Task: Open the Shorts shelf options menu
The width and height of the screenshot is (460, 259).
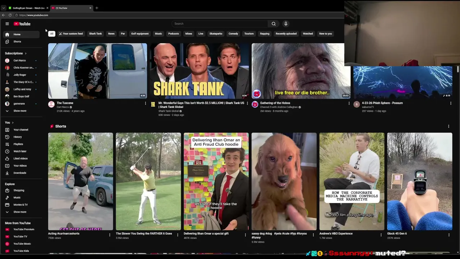Action: click(x=448, y=126)
